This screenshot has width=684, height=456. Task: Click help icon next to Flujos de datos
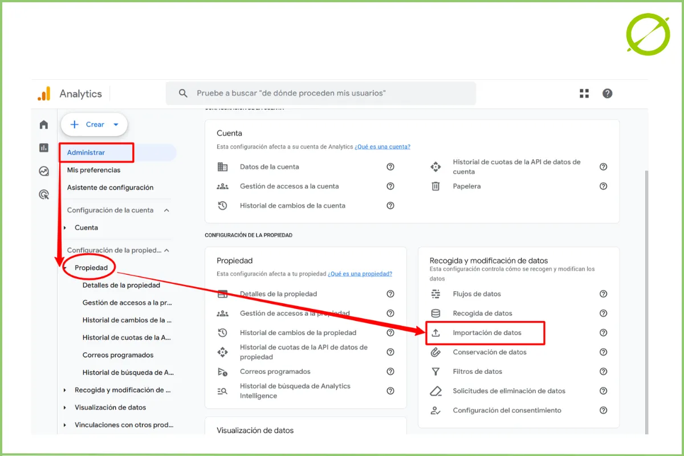point(603,294)
